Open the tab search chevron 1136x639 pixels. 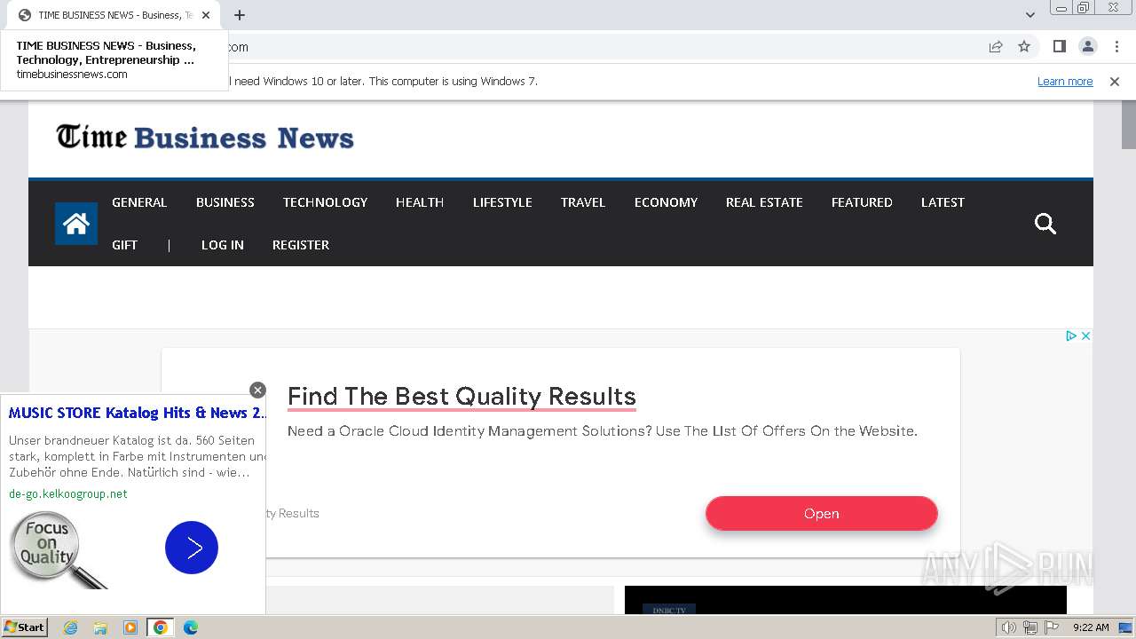(1030, 15)
